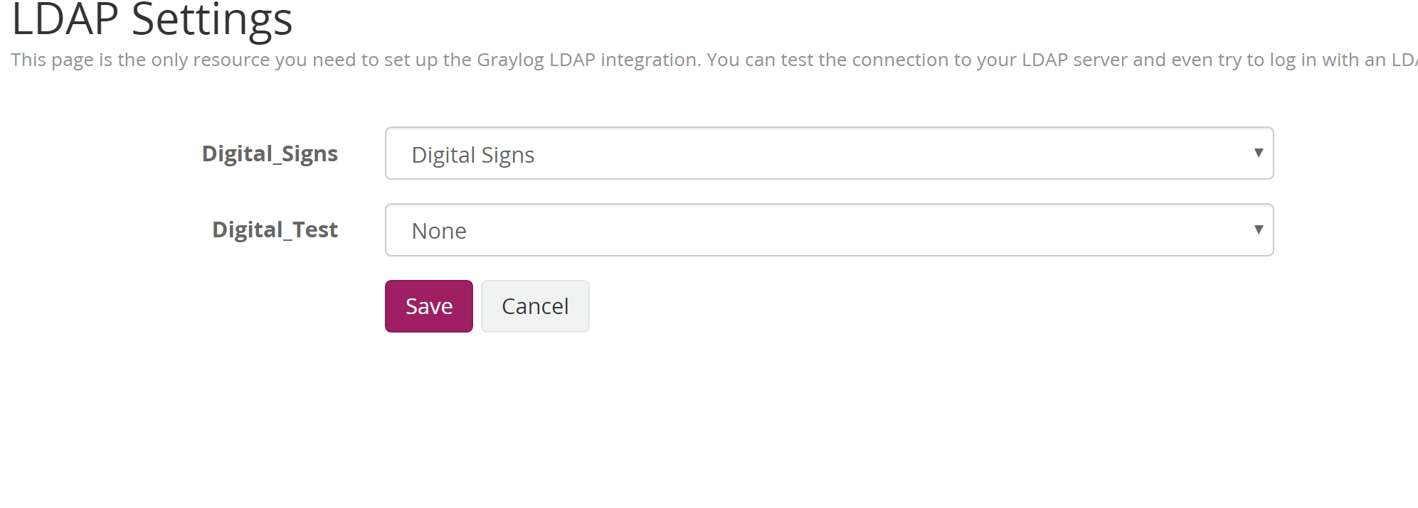This screenshot has width=1418, height=508.
Task: Click the dropdown arrow next to Digital Signs
Action: pyautogui.click(x=1258, y=153)
